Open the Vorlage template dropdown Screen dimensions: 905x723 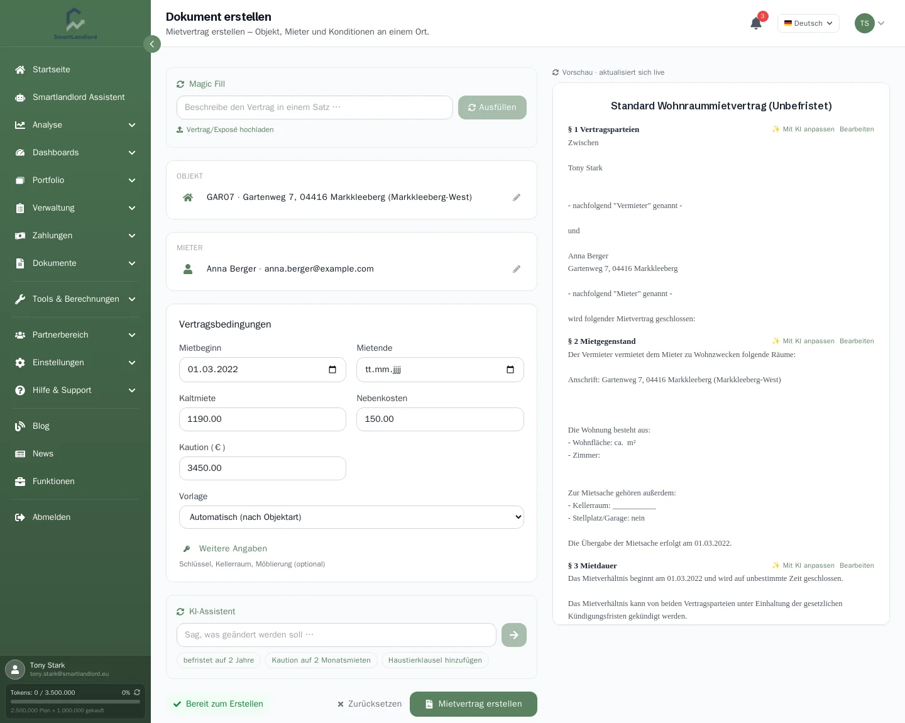tap(351, 517)
